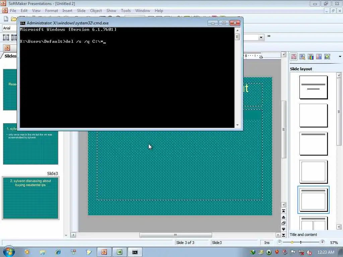Choose the Title slide layout thumbnail

pyautogui.click(x=314, y=87)
